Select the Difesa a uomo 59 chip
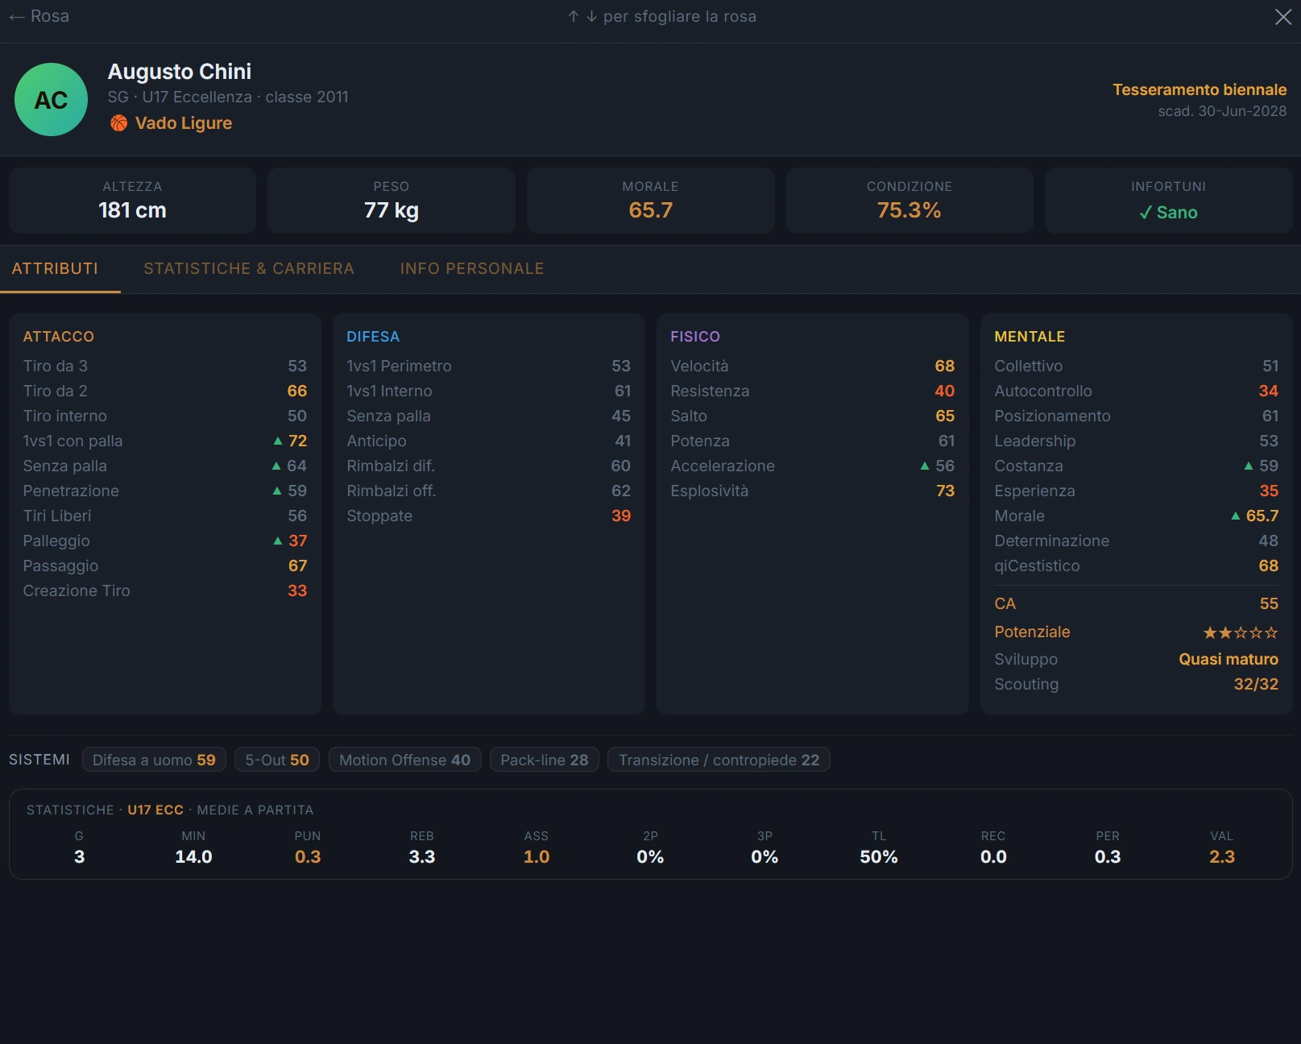This screenshot has width=1301, height=1044. (154, 760)
